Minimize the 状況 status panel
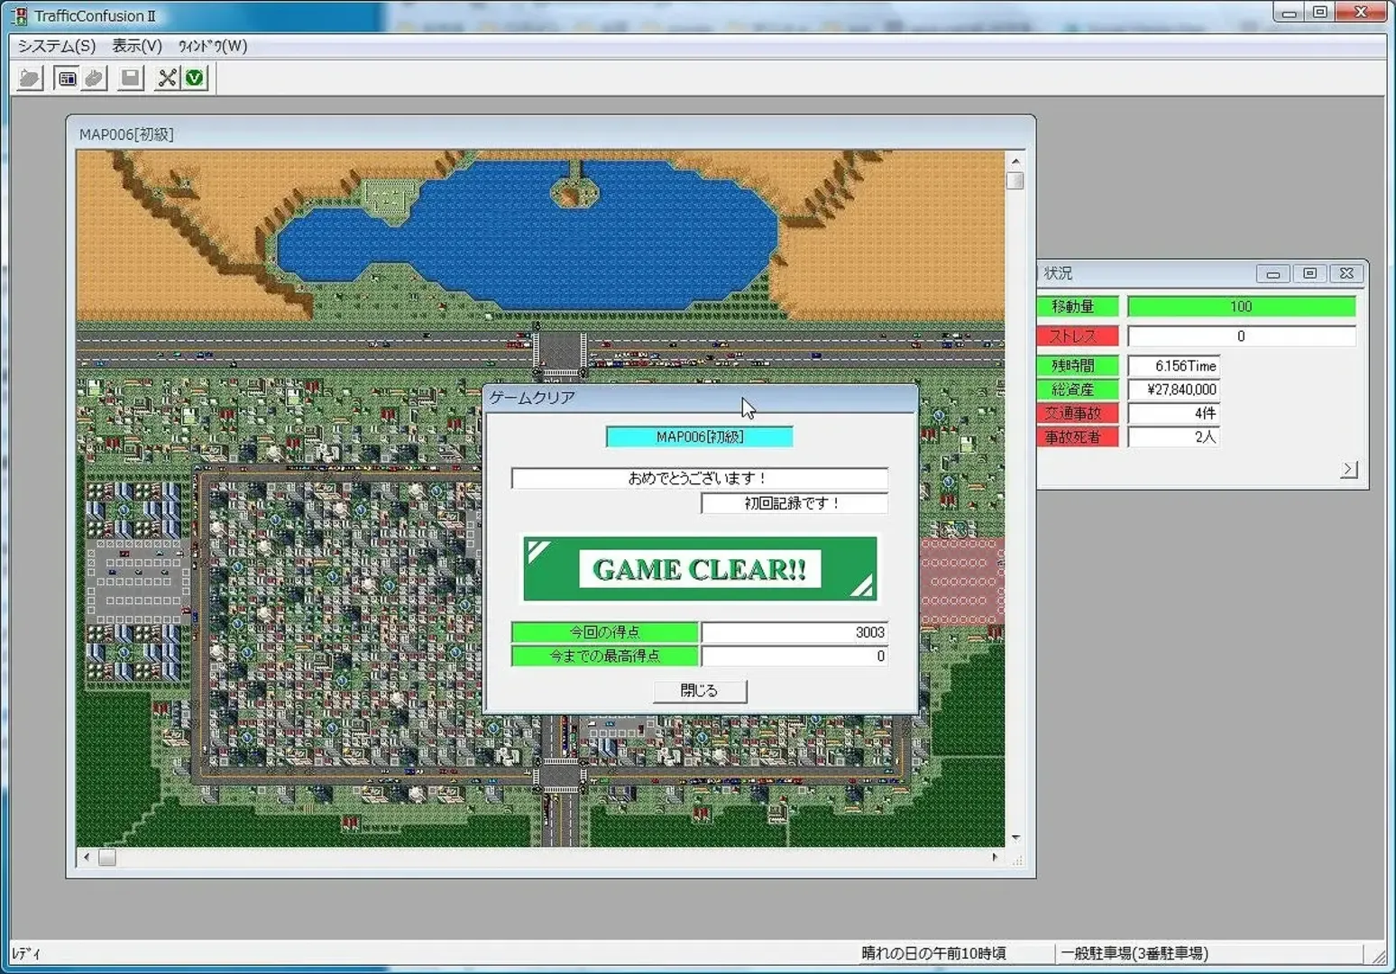Screen dimensions: 1396x974 1272,273
